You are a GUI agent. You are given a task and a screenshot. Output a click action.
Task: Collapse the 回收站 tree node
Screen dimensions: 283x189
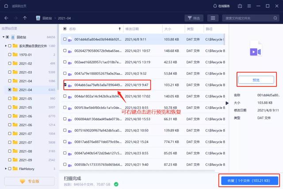4,37
